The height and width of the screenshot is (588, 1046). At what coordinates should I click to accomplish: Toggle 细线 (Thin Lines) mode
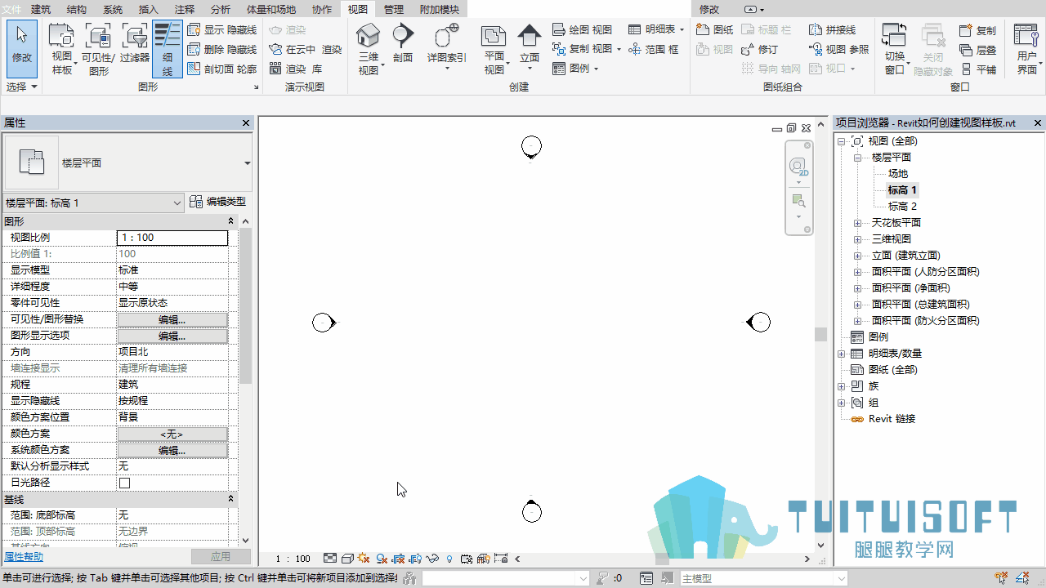(168, 49)
